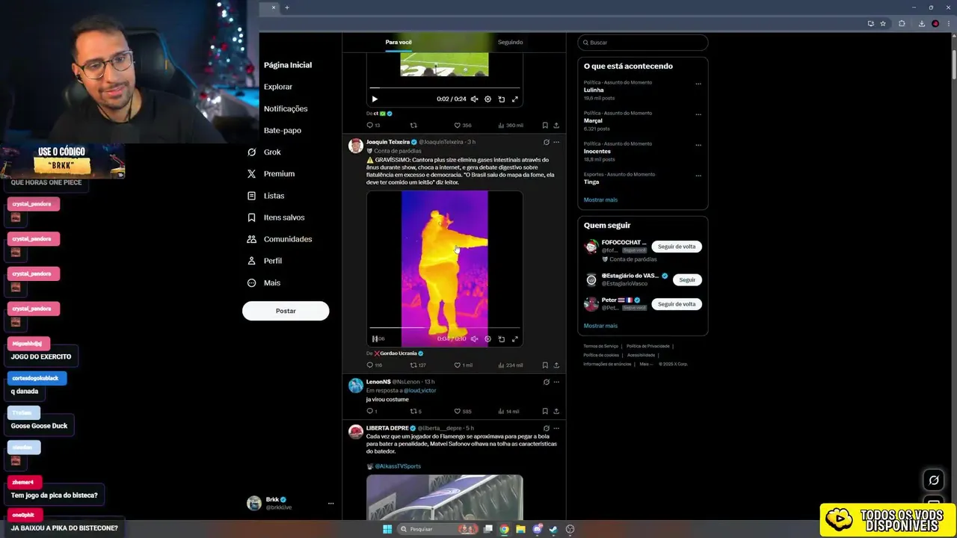Open Chrome from the taskbar

click(505, 529)
